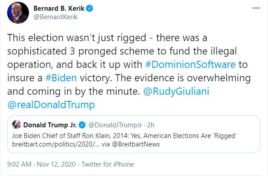Click the Twitter for iPhone source label
Viewport: 268px width, 176px height.
click(x=107, y=164)
